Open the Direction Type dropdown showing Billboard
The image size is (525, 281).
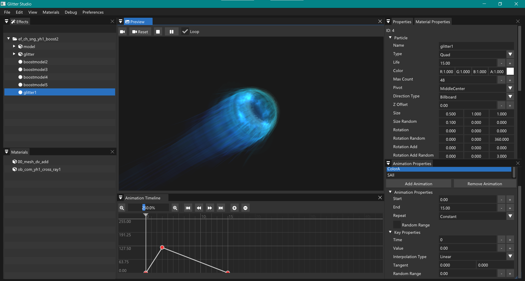(x=476, y=97)
